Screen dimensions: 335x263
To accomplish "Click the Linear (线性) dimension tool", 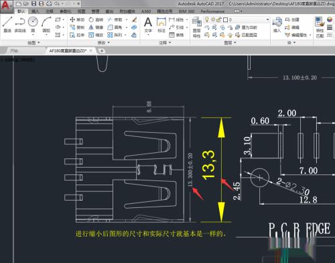I will click(176, 19).
